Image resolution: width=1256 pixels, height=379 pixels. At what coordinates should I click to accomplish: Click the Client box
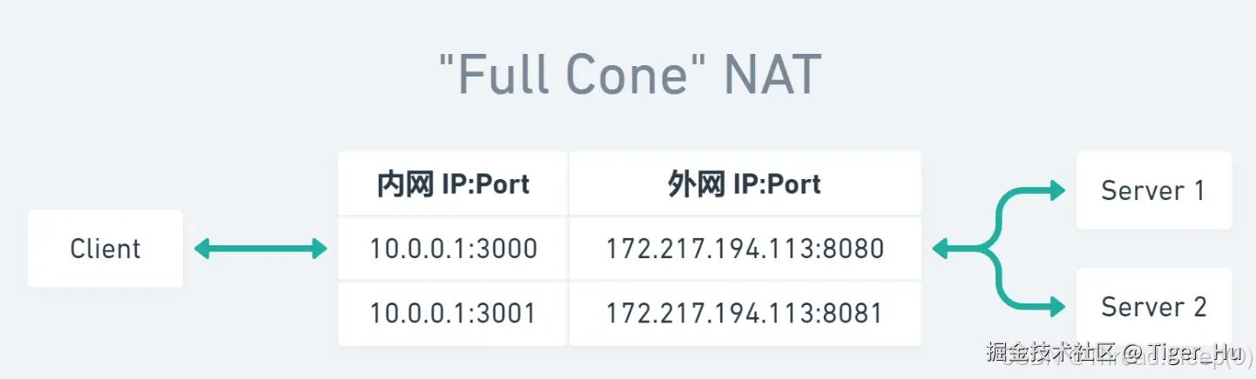click(105, 249)
